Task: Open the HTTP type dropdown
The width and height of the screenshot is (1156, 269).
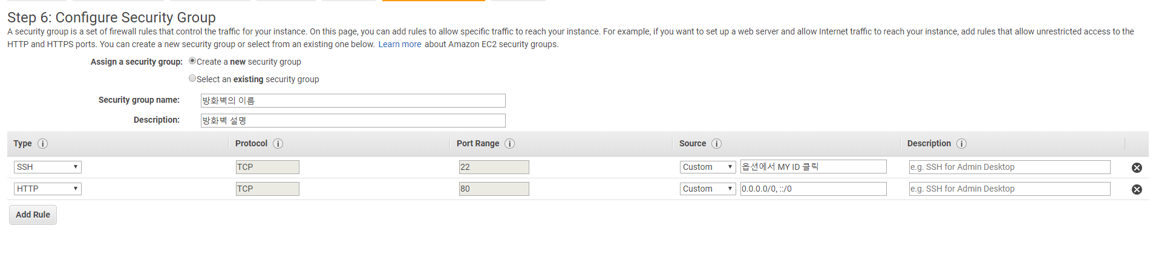Action: point(48,189)
